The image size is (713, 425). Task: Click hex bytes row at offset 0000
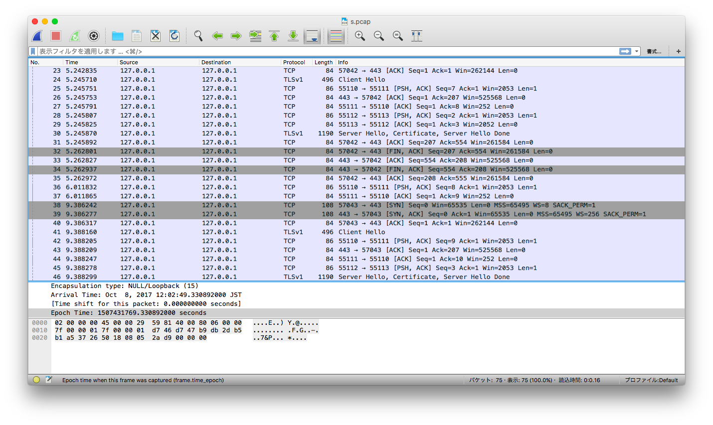[x=148, y=323]
